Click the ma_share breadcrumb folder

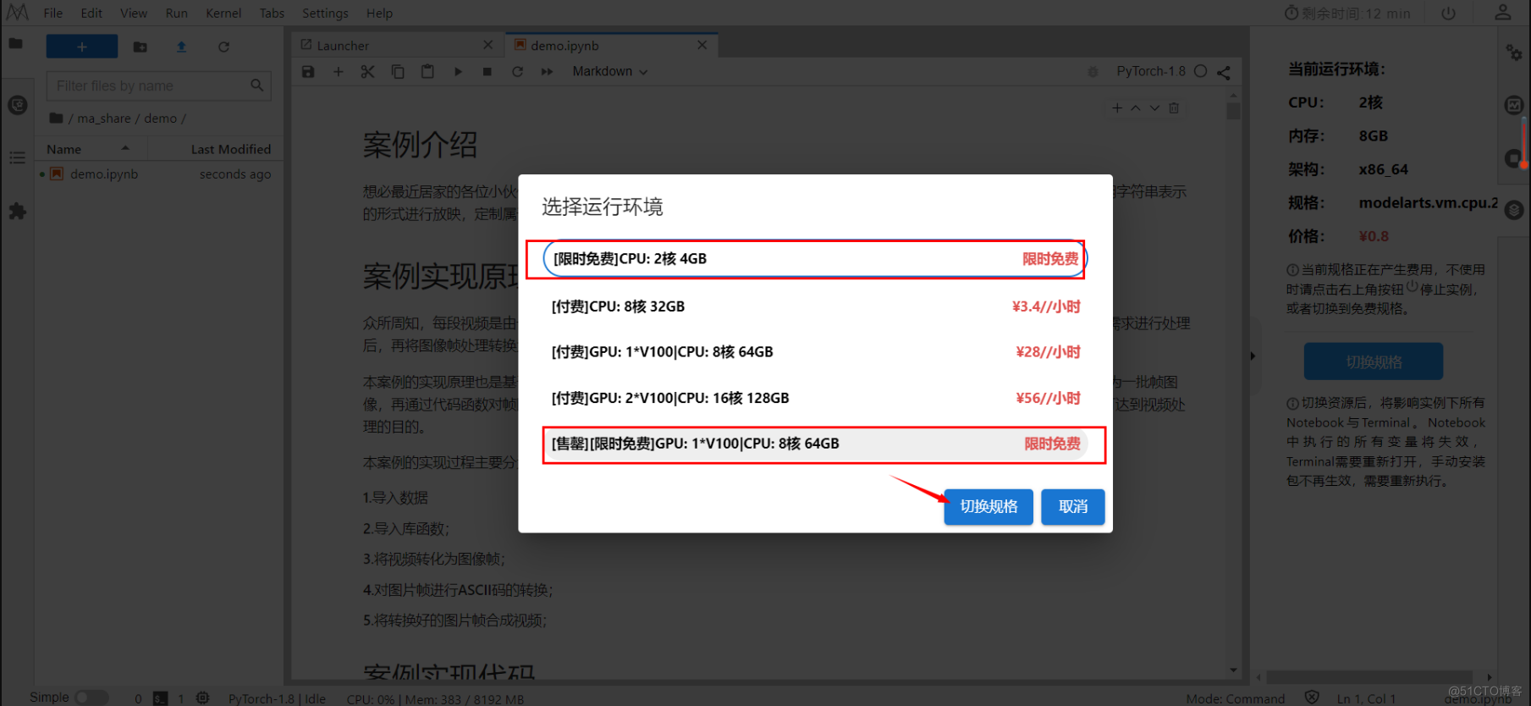click(x=104, y=119)
